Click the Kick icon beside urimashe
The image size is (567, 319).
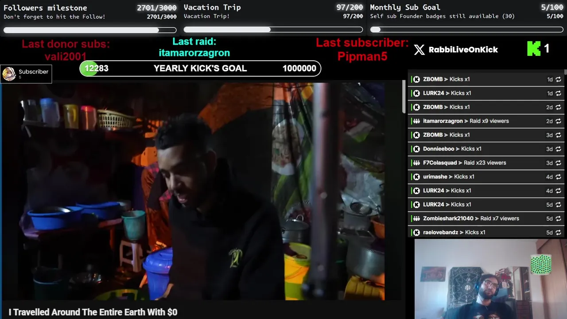416,177
